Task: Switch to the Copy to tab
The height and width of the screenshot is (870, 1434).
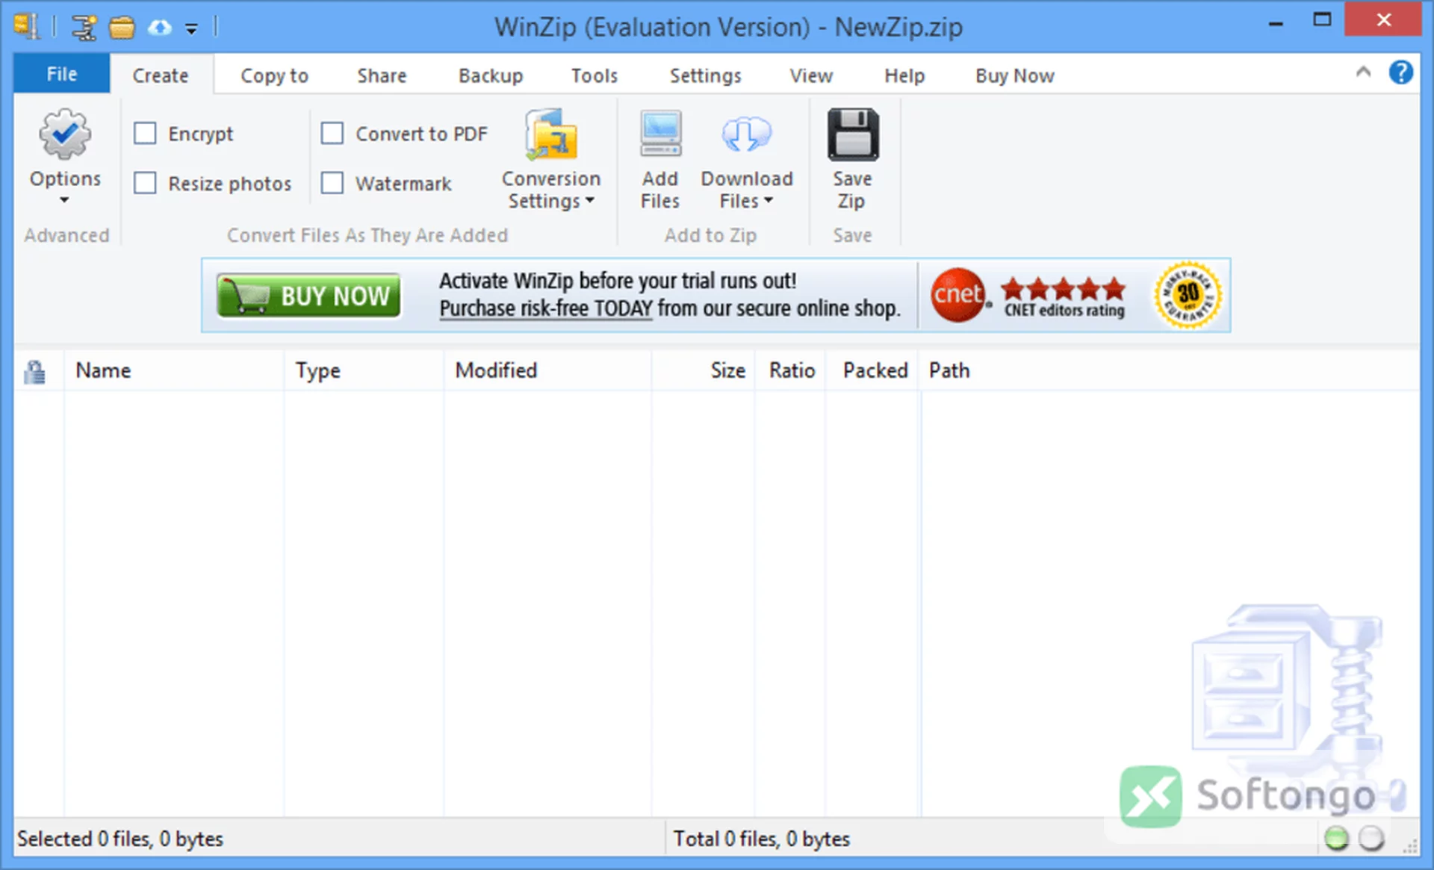Action: (274, 75)
